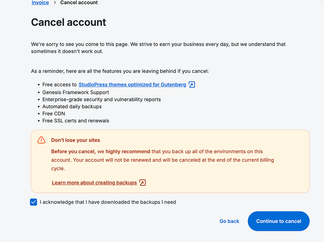Click the breadcrumb chevron separator
The height and width of the screenshot is (242, 324).
coord(55,3)
